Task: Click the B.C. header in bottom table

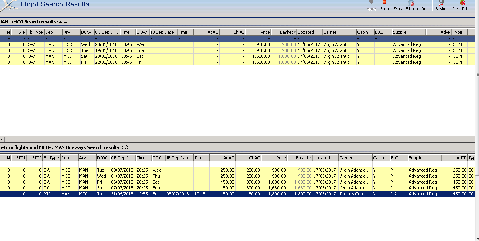Action: point(399,158)
